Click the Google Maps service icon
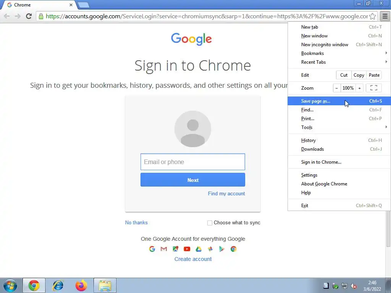 175,249
